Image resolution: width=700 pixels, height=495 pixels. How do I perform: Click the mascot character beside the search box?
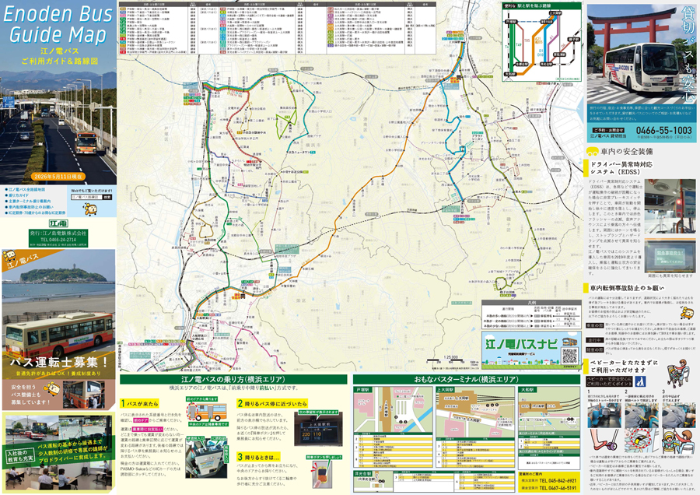pyautogui.click(x=91, y=208)
